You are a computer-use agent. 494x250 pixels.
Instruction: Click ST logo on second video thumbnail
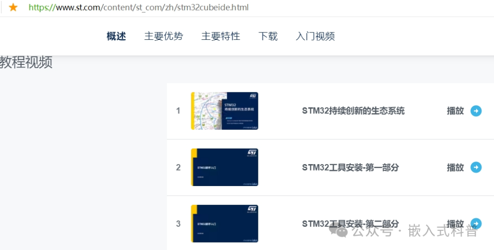pyautogui.click(x=252, y=153)
